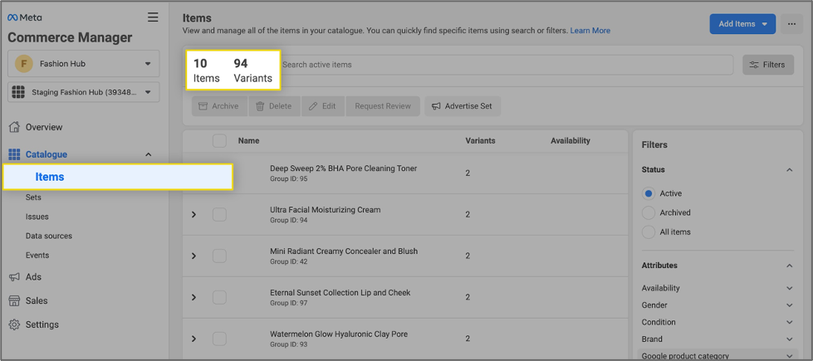Open Data sources under Catalogue
This screenshot has height=361, width=813.
coord(49,236)
